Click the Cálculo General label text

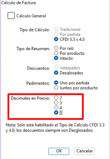[31, 16]
